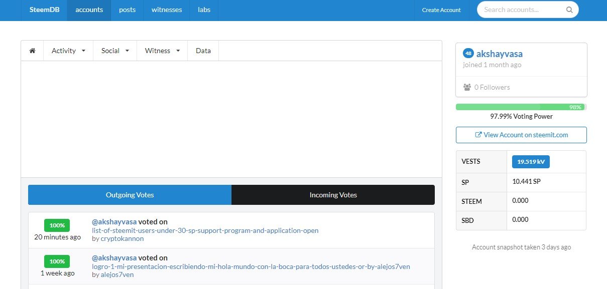This screenshot has height=289, width=607.
Task: Open @akshayvasa link in first vote row
Action: pos(114,221)
